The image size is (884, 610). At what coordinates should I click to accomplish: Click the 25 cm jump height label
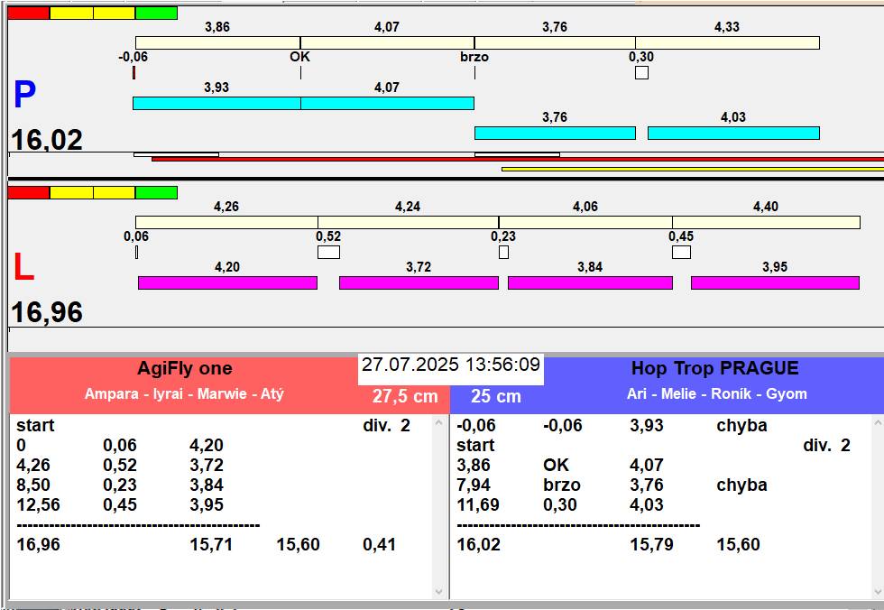[x=495, y=396]
